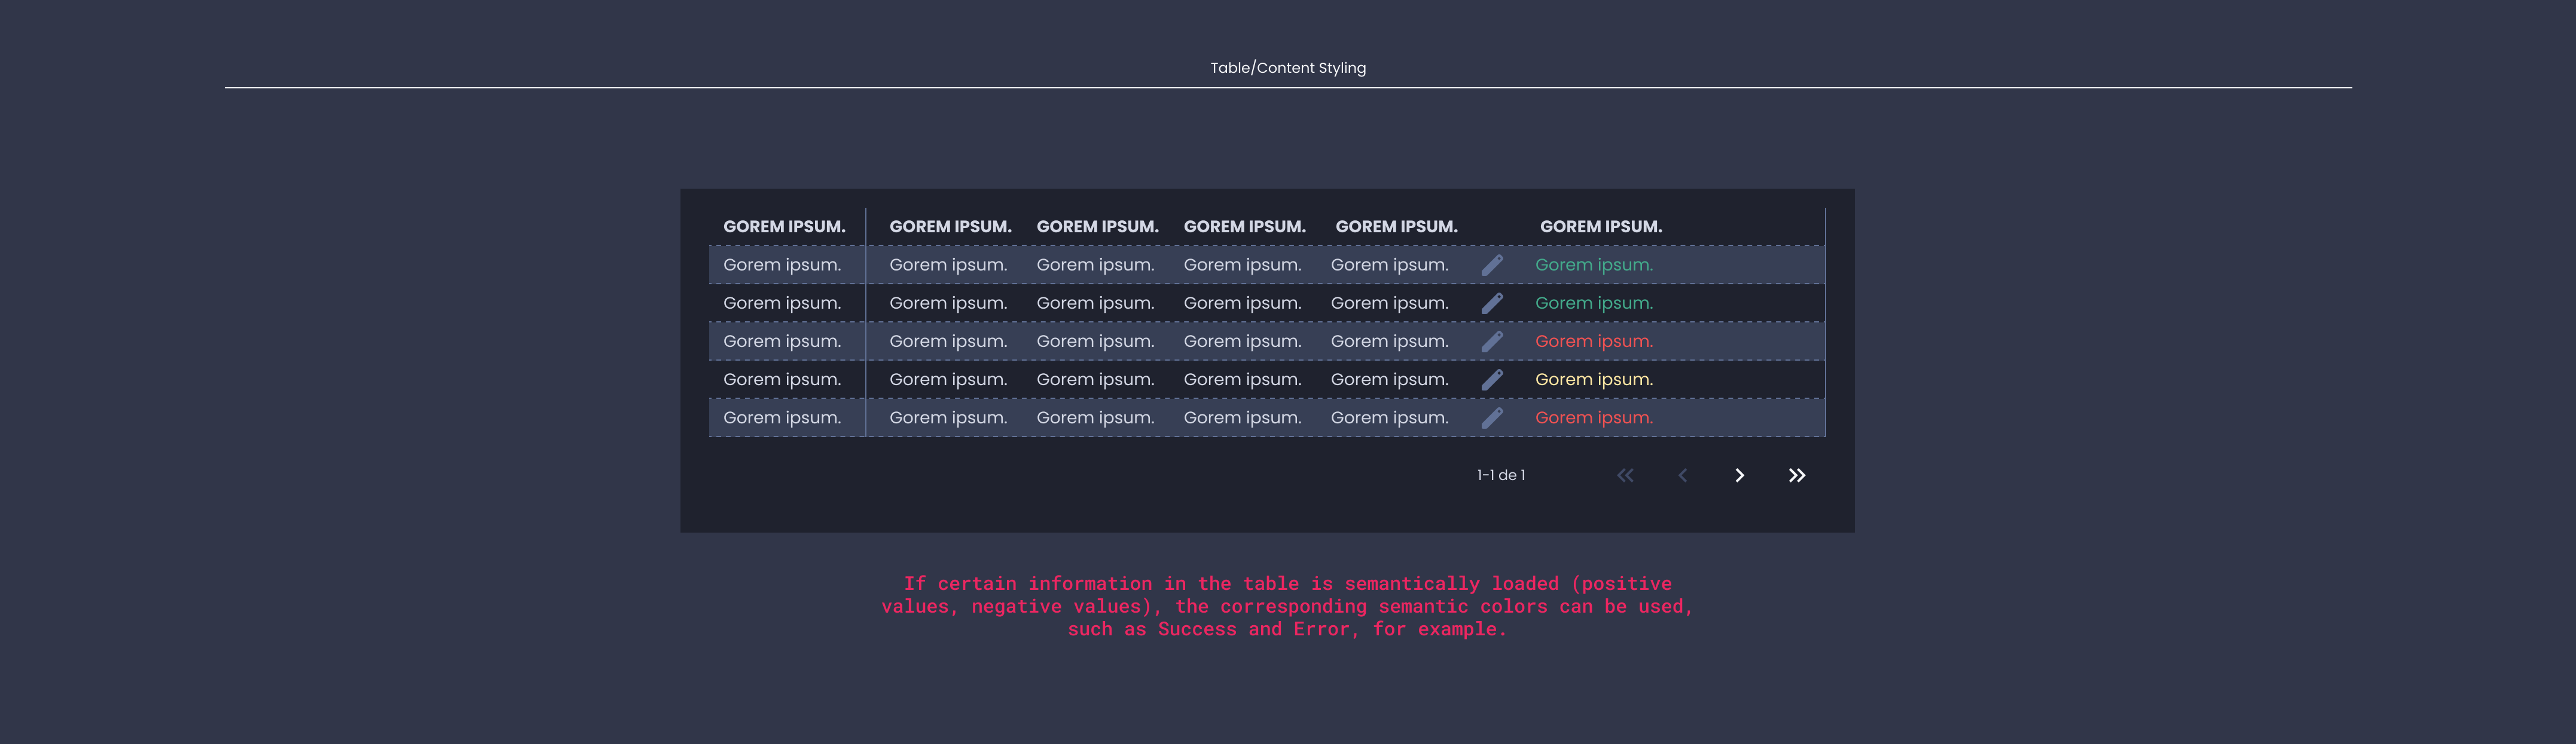Go to first page with double-left chevron
The width and height of the screenshot is (2576, 744).
[x=1625, y=475]
